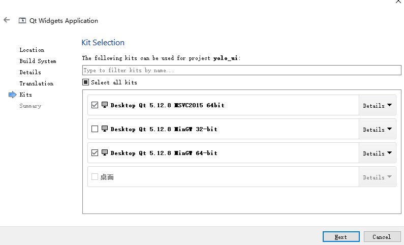Enable Desktop Qt 5.12.8 MinGW 32-bit kit

[x=95, y=129]
